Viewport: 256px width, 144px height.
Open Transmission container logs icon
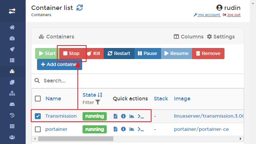point(116,116)
